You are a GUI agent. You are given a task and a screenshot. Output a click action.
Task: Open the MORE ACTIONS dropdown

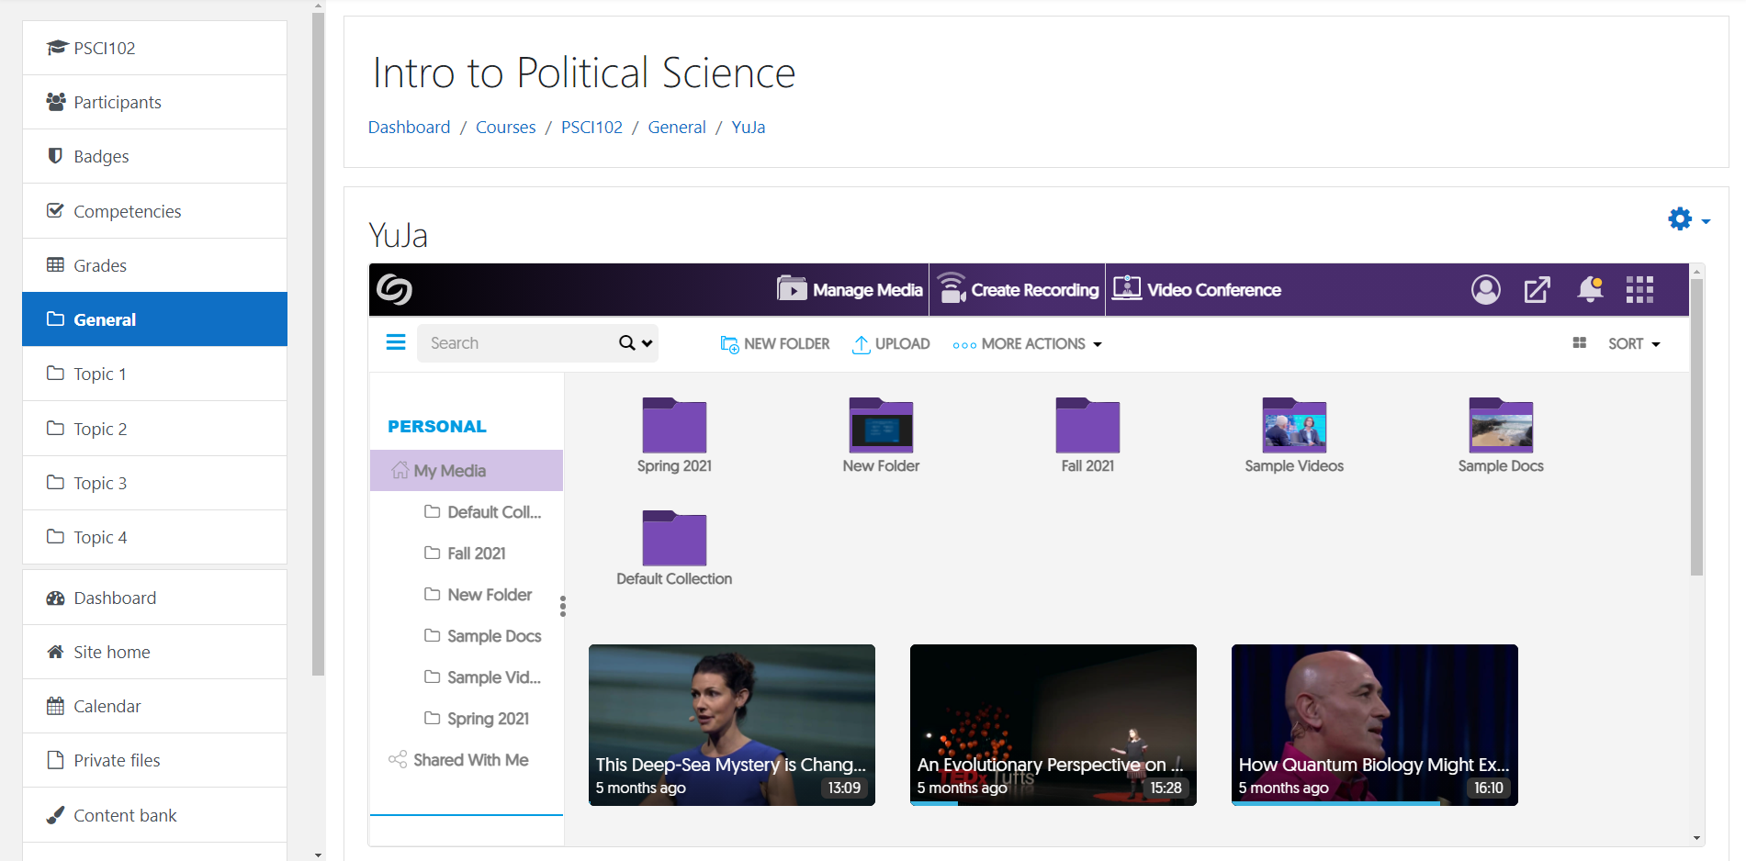[x=1027, y=344]
